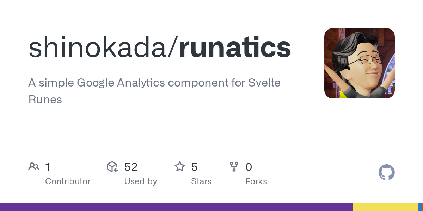Open the Used by label
This screenshot has height=211, width=423.
(140, 181)
